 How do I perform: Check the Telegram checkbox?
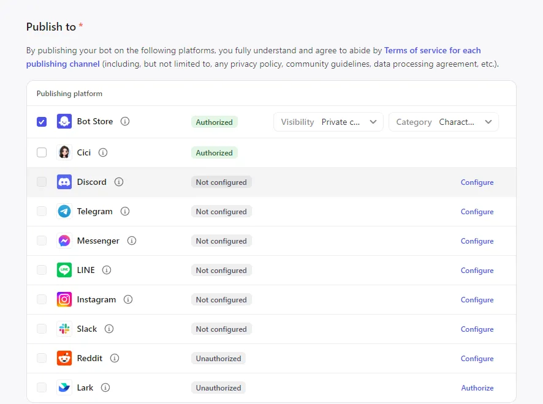click(x=42, y=211)
